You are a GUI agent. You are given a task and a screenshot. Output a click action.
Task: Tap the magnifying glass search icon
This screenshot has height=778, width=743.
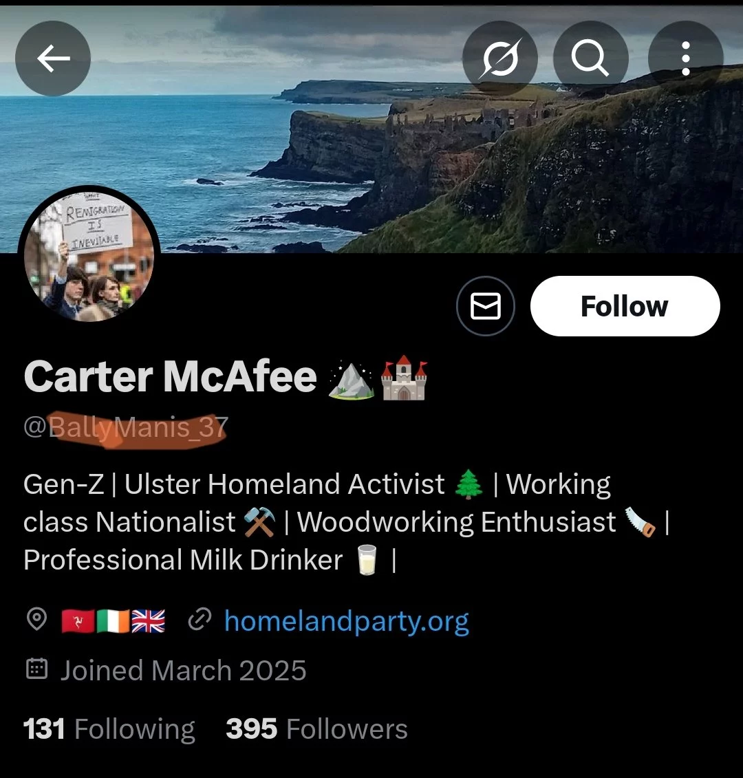591,58
